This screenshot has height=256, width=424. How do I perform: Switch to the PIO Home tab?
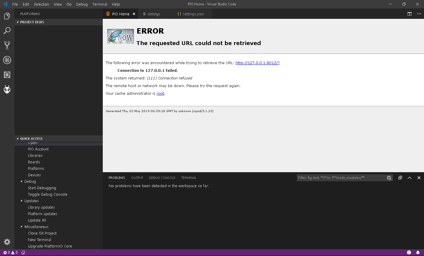tap(120, 14)
